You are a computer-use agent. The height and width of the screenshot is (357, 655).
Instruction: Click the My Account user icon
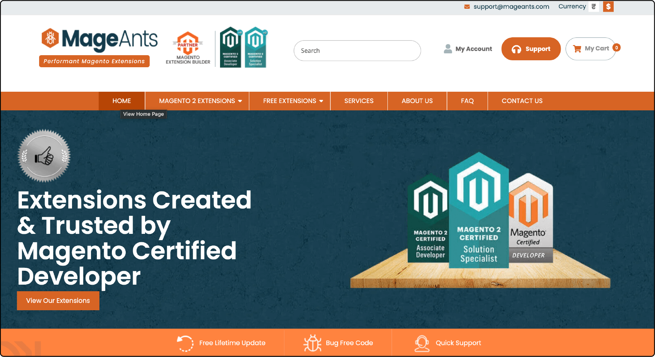click(x=448, y=49)
